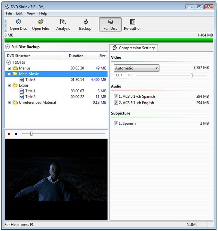
Task: Click the TSOTSI disc icon
Action: click(9, 62)
